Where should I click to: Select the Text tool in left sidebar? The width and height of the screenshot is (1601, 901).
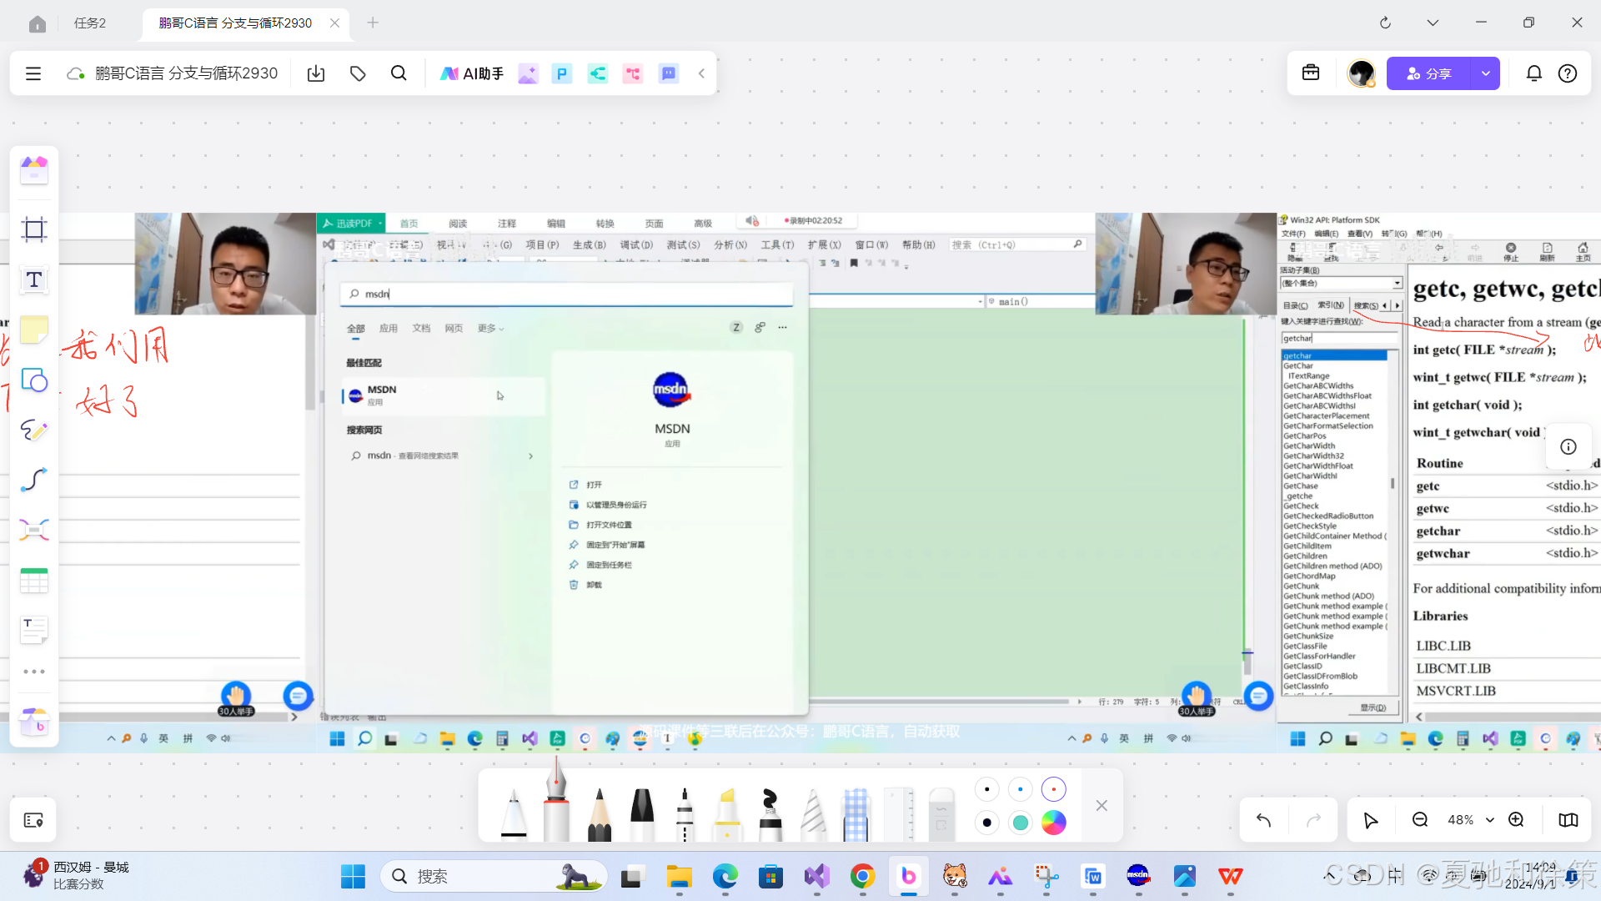[x=34, y=280]
